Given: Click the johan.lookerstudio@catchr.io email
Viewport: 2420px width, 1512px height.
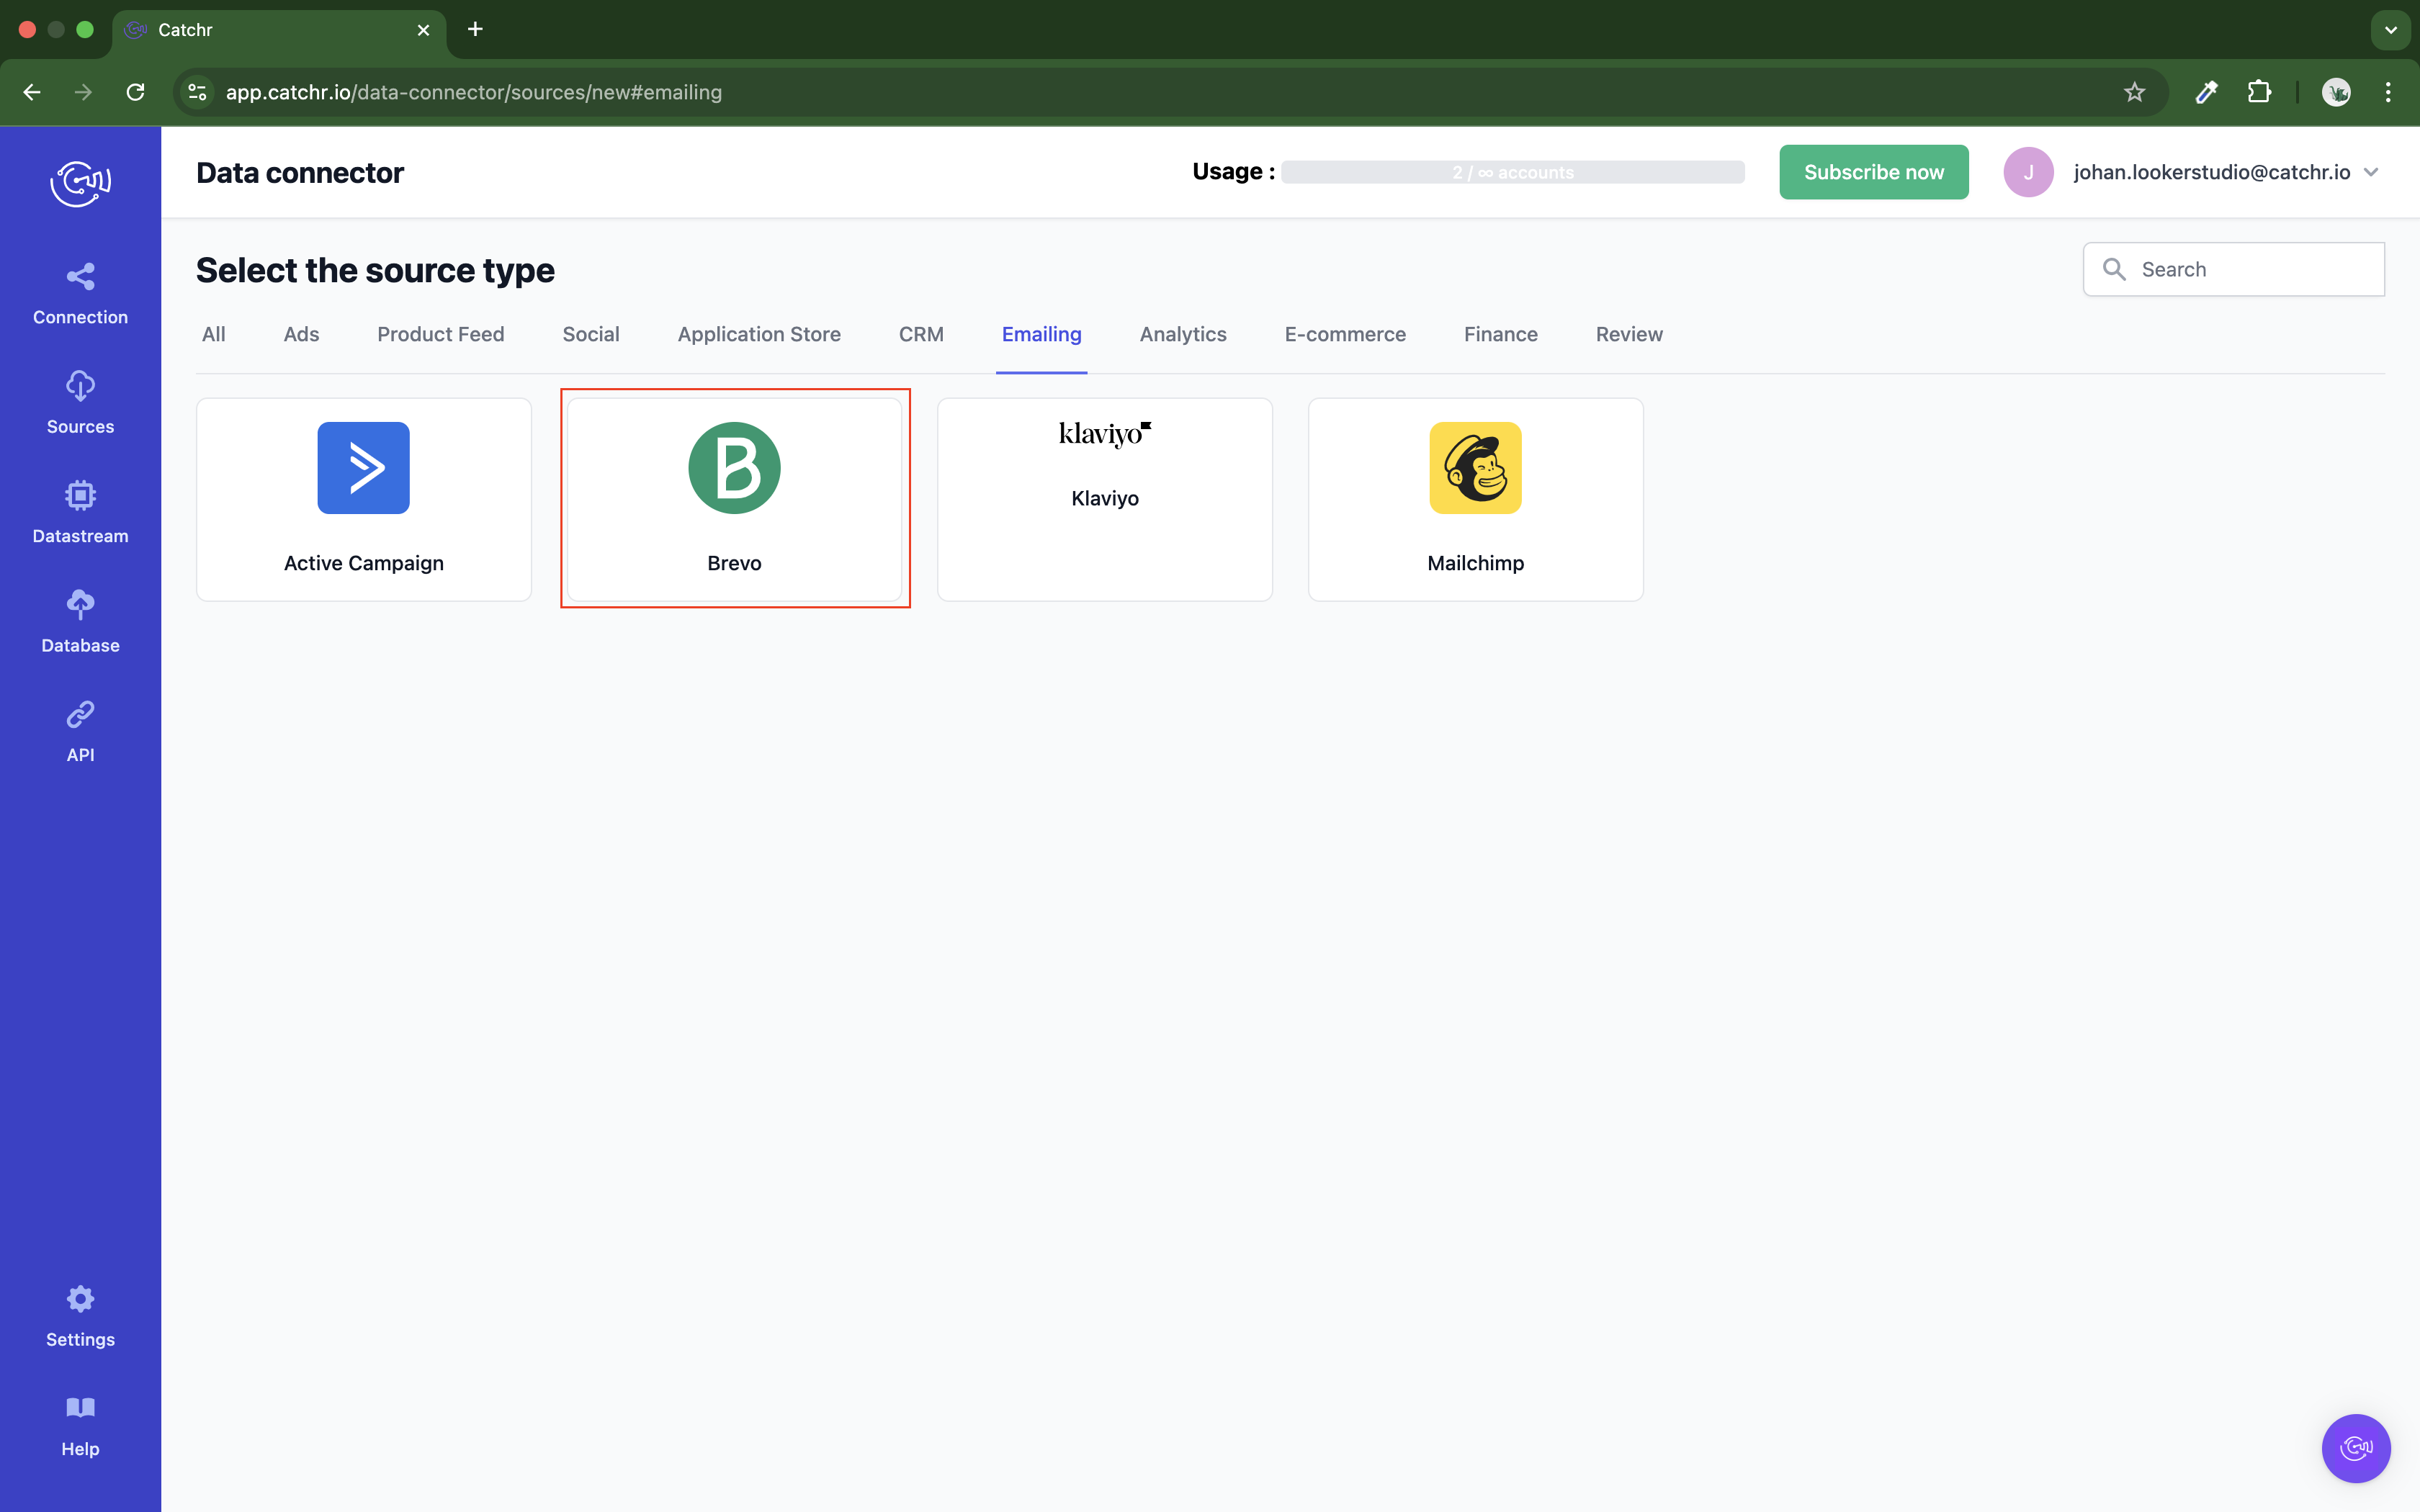Looking at the screenshot, I should (x=2211, y=172).
